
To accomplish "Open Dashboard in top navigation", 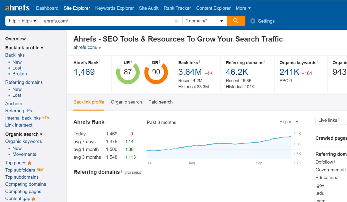I will (47, 8).
